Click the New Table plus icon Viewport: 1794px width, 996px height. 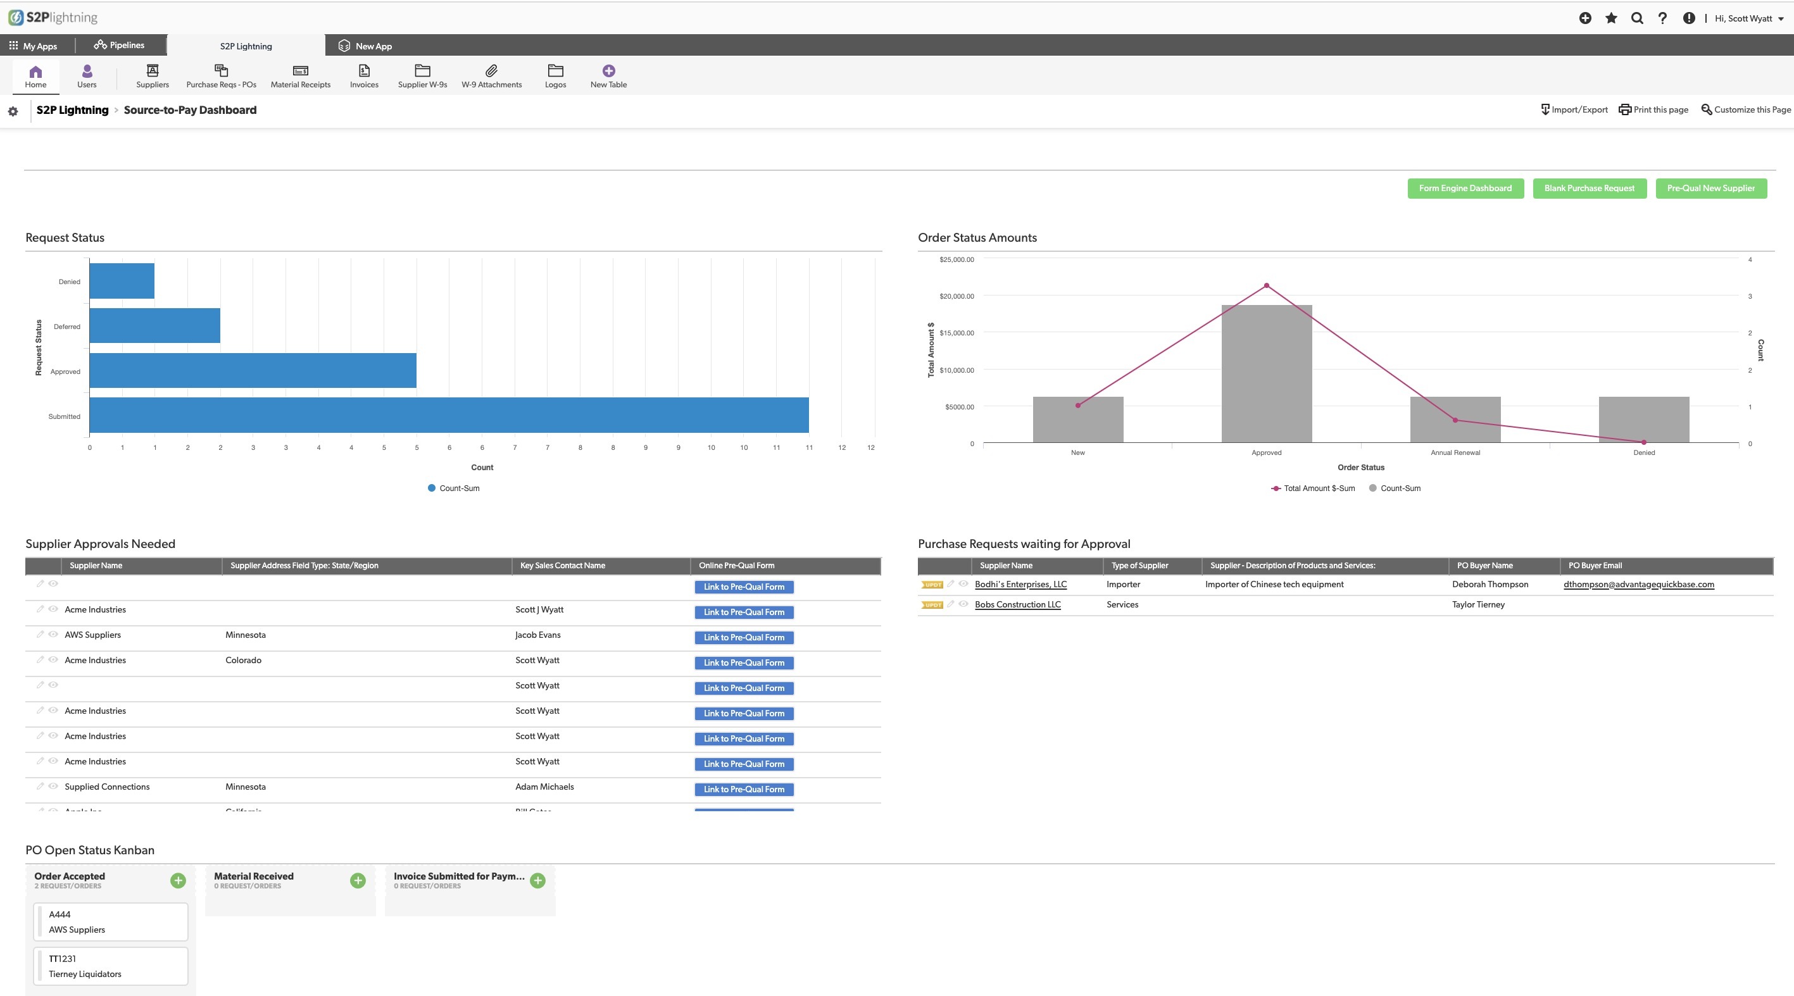(608, 71)
